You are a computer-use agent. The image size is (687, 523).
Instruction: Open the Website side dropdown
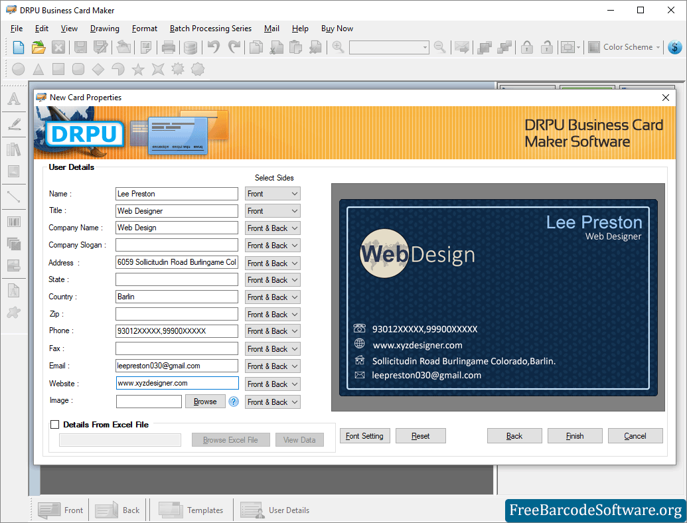pos(273,384)
